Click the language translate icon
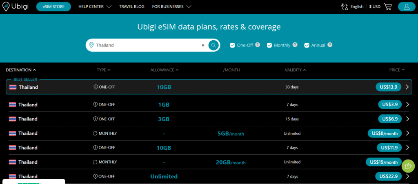The image size is (418, 184). click(345, 7)
